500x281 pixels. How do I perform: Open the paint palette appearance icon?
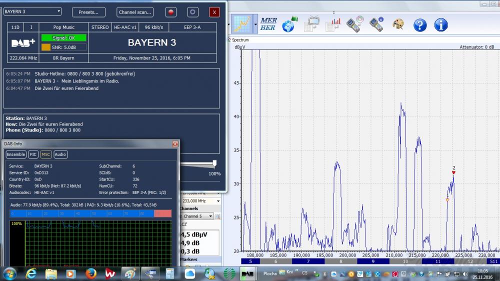click(x=398, y=24)
